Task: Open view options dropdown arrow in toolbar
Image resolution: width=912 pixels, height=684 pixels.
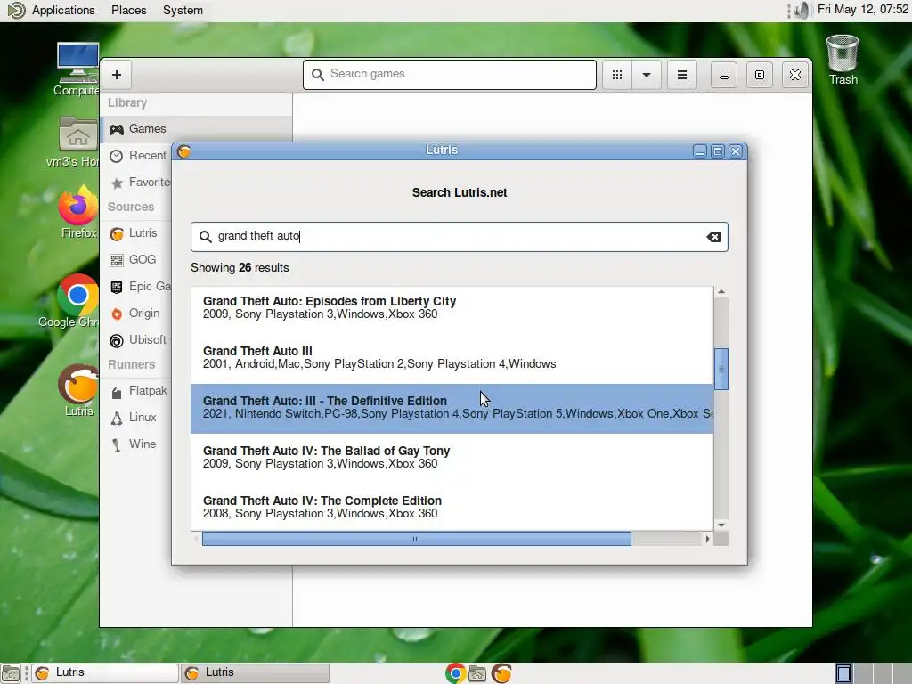Action: coord(647,75)
